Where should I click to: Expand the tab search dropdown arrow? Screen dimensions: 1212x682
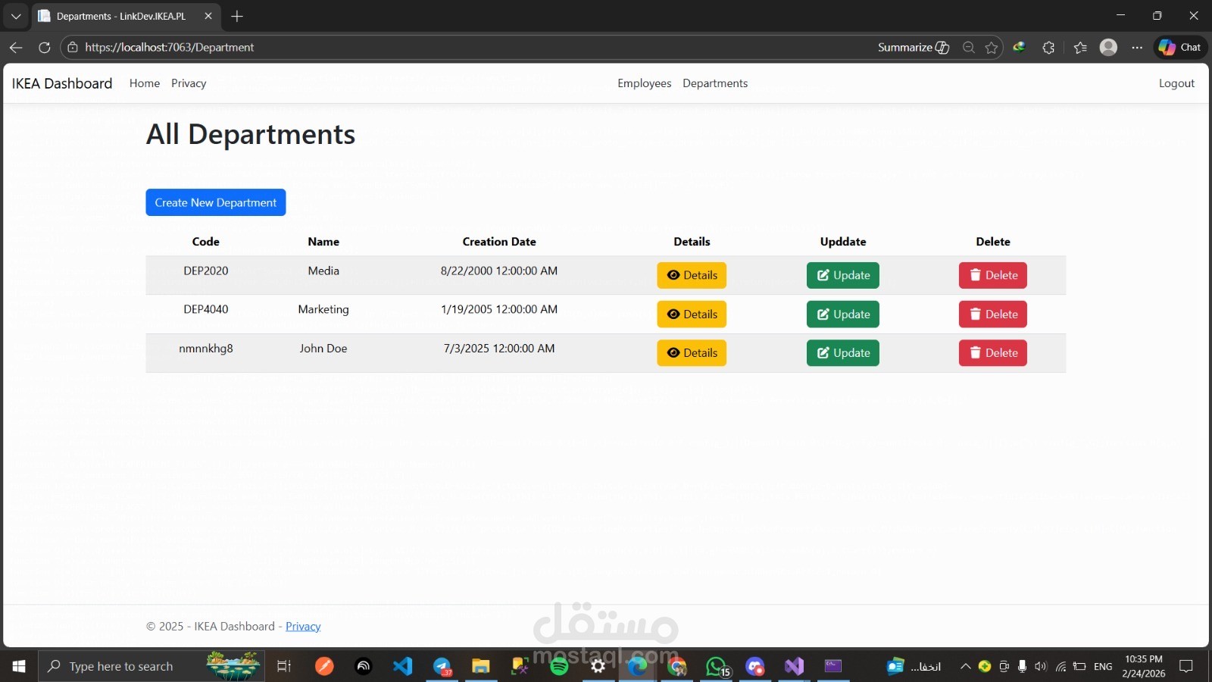point(16,16)
